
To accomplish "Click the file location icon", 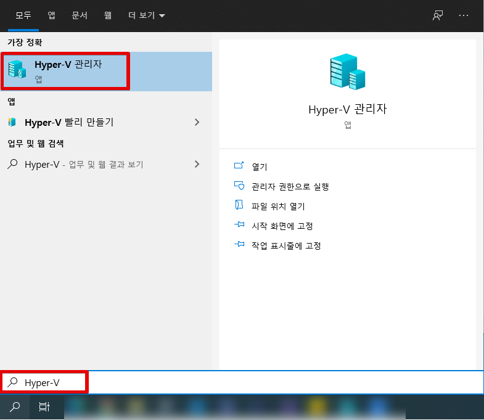I will [x=239, y=205].
